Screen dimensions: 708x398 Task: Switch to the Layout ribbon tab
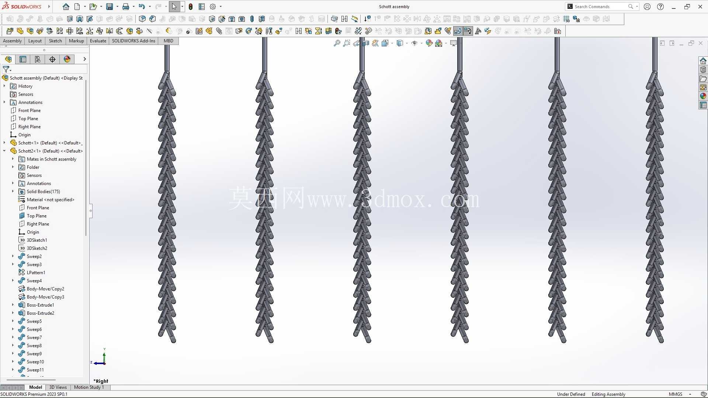[x=35, y=41]
